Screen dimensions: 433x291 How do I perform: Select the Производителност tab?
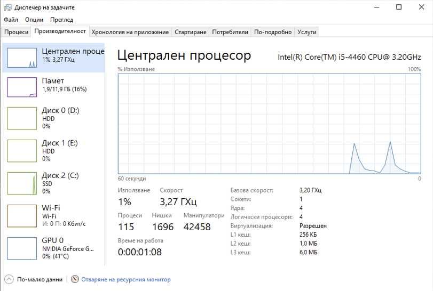[x=60, y=31]
